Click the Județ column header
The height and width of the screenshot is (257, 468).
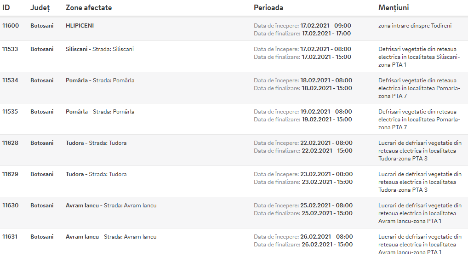[x=40, y=8]
